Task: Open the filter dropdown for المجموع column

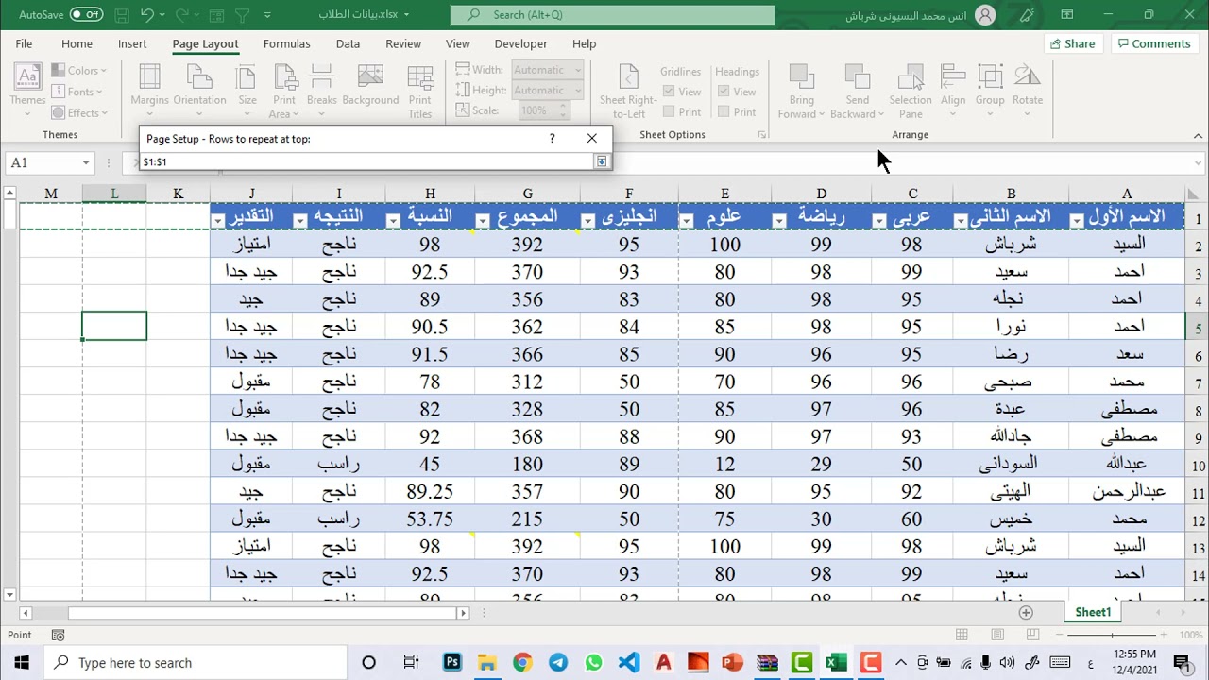Action: (x=482, y=221)
